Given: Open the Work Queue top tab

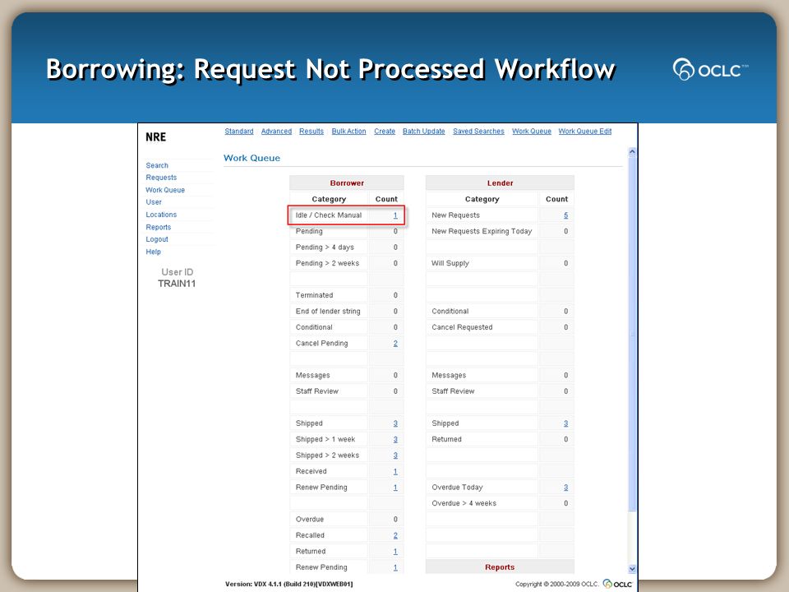Looking at the screenshot, I should click(x=532, y=132).
